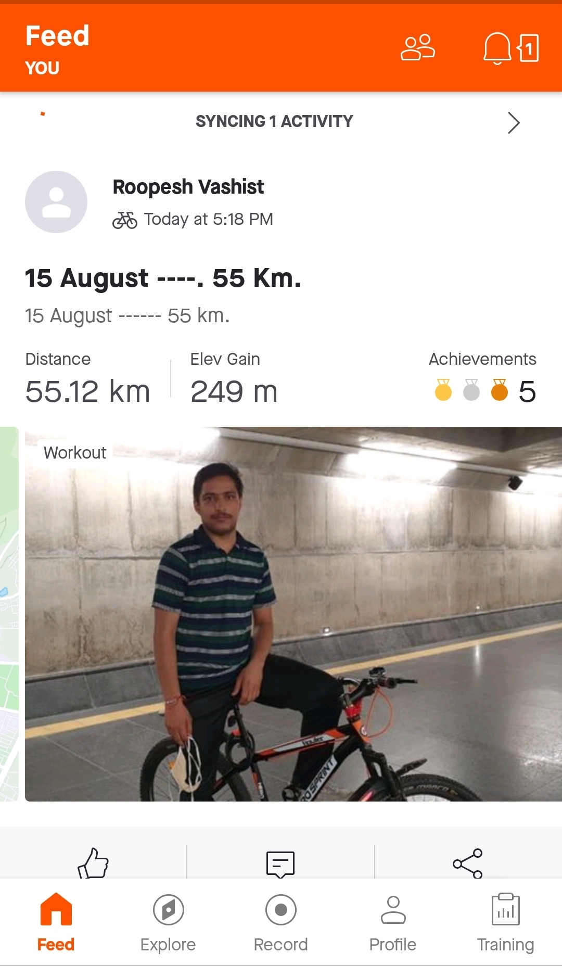Share the activity using the share icon
Image resolution: width=562 pixels, height=966 pixels.
[468, 863]
